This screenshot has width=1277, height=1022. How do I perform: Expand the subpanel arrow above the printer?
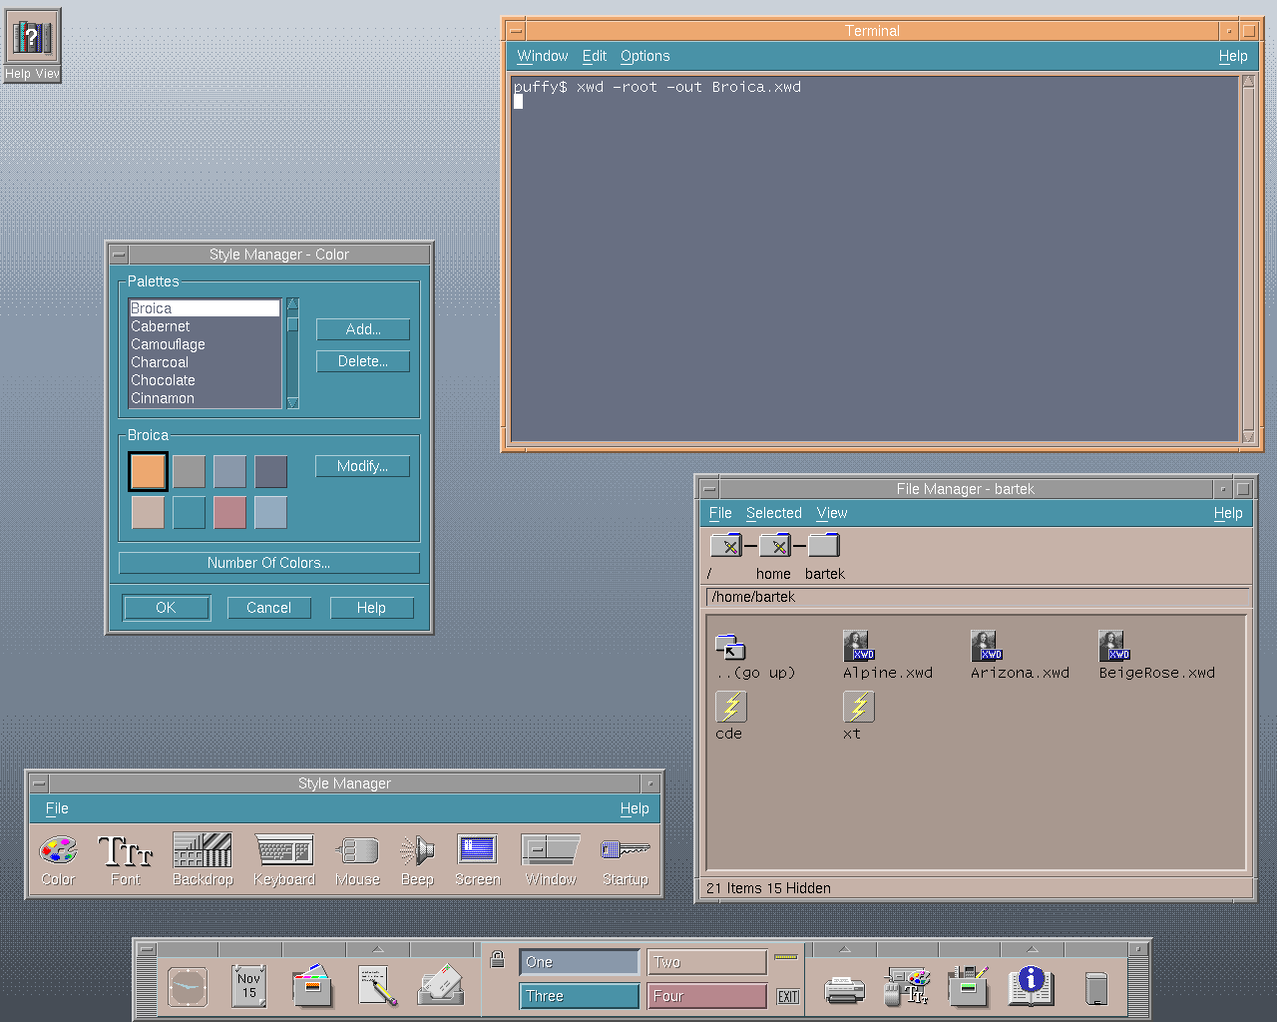844,949
